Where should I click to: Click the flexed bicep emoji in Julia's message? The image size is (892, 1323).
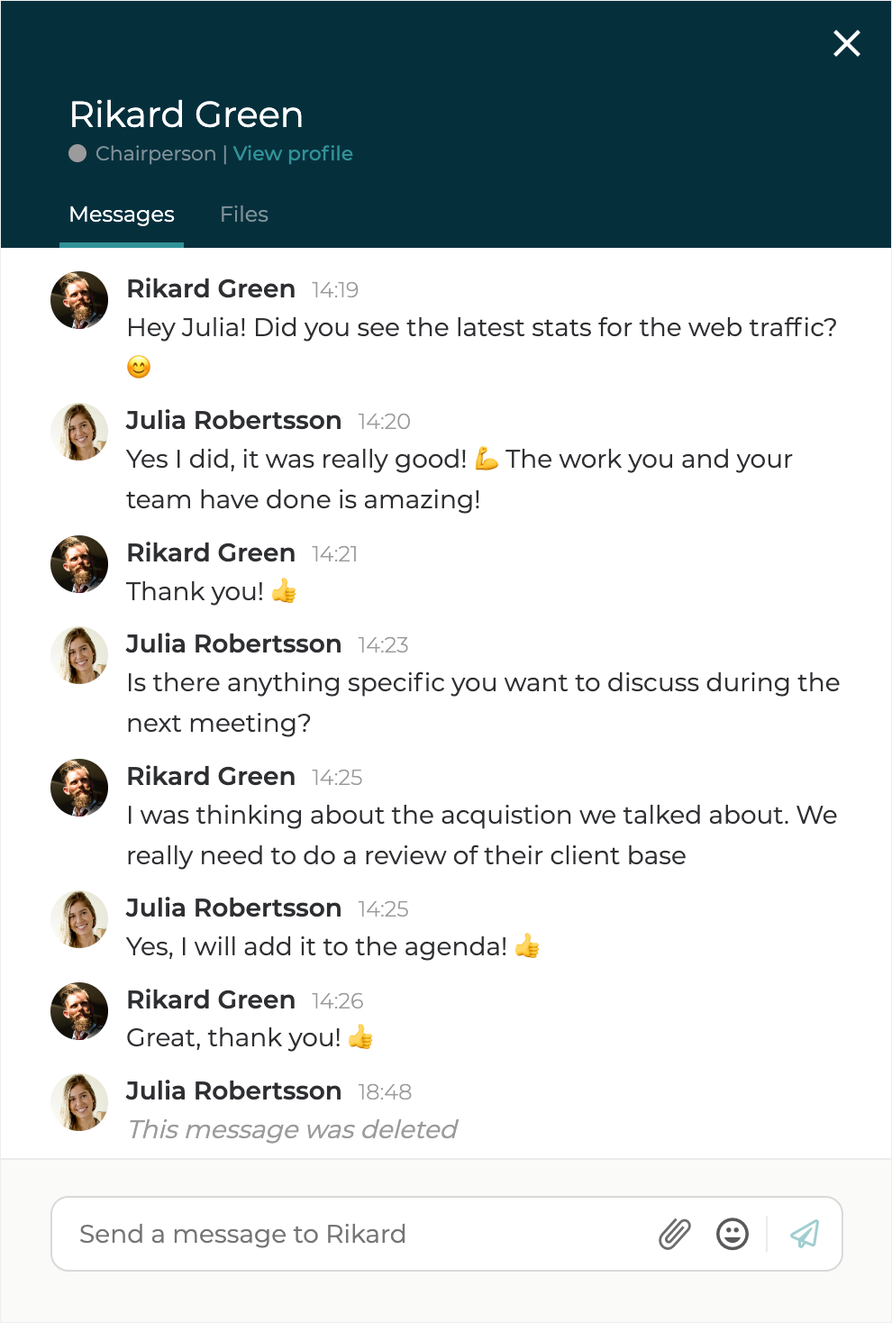pyautogui.click(x=487, y=460)
